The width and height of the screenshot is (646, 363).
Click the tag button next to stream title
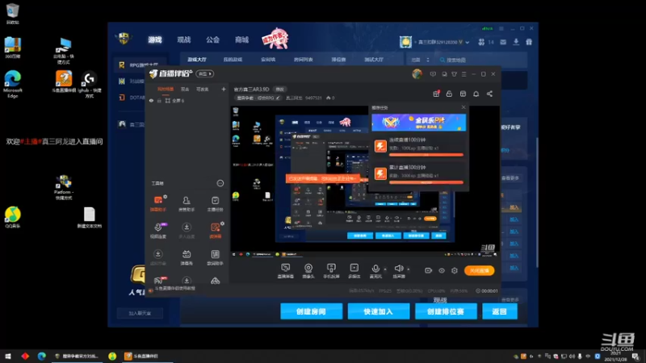(279, 90)
